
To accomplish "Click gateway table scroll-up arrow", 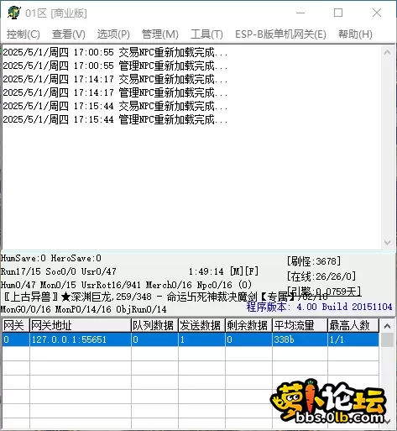I will pyautogui.click(x=388, y=326).
